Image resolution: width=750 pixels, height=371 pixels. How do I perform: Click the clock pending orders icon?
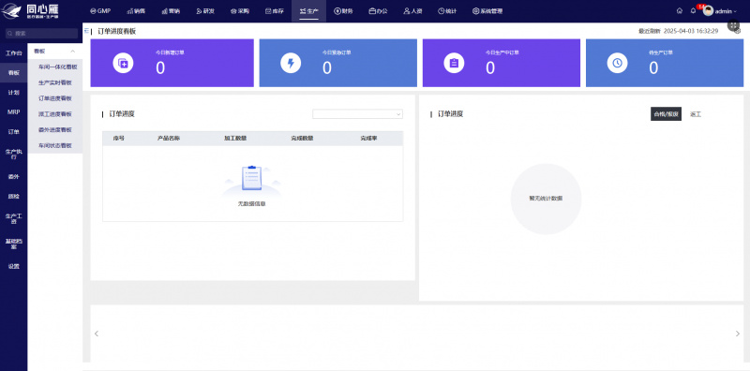point(617,63)
